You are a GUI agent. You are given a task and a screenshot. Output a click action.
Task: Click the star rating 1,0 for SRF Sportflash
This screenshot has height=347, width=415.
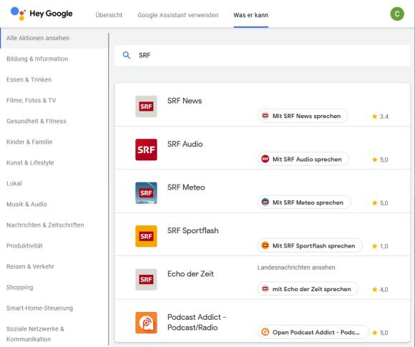click(381, 246)
